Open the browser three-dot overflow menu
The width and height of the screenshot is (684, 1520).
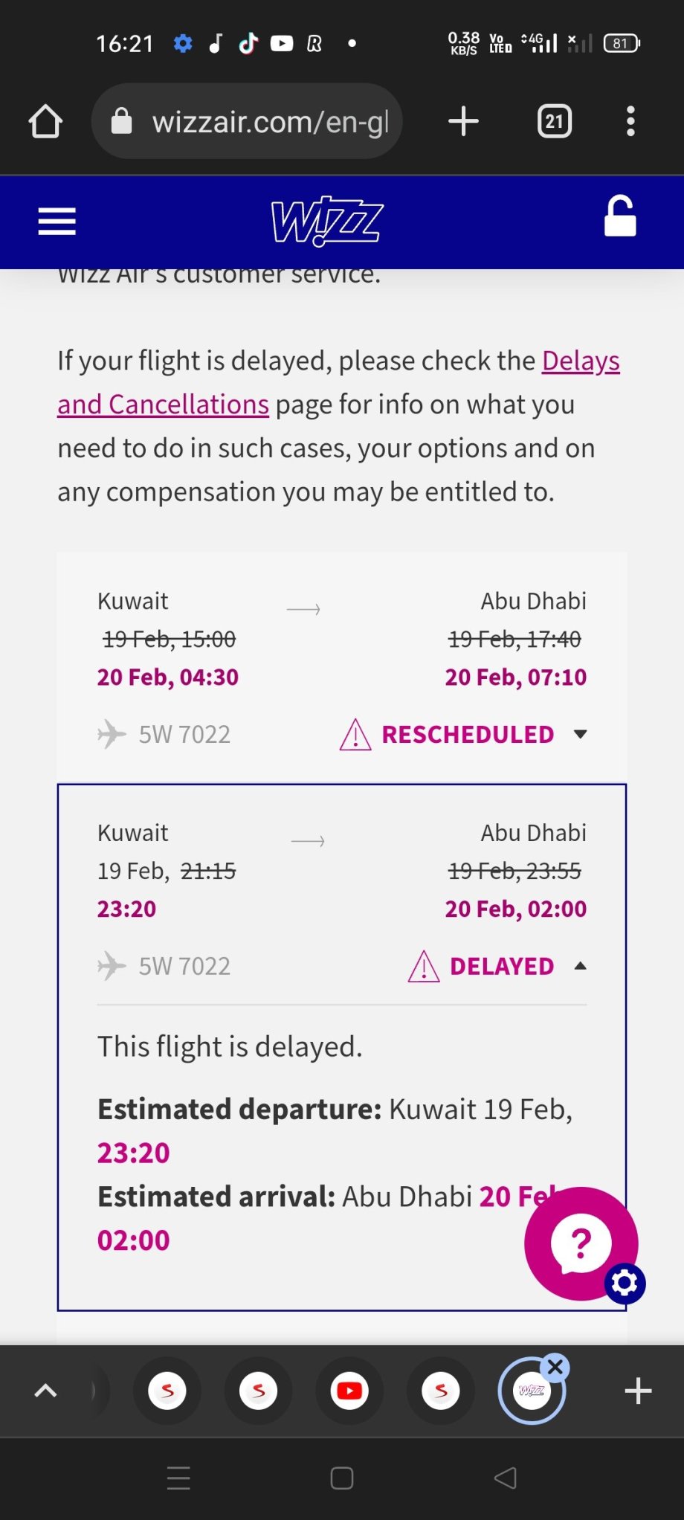point(630,121)
